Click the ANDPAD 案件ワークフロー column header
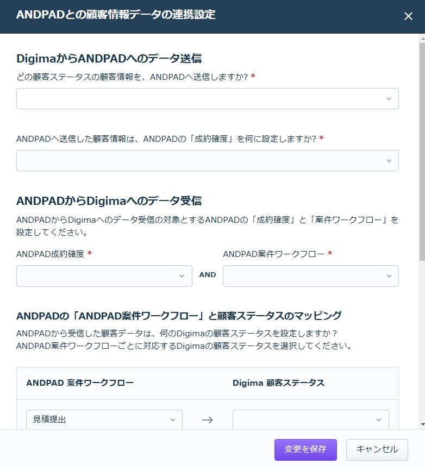 click(x=80, y=383)
